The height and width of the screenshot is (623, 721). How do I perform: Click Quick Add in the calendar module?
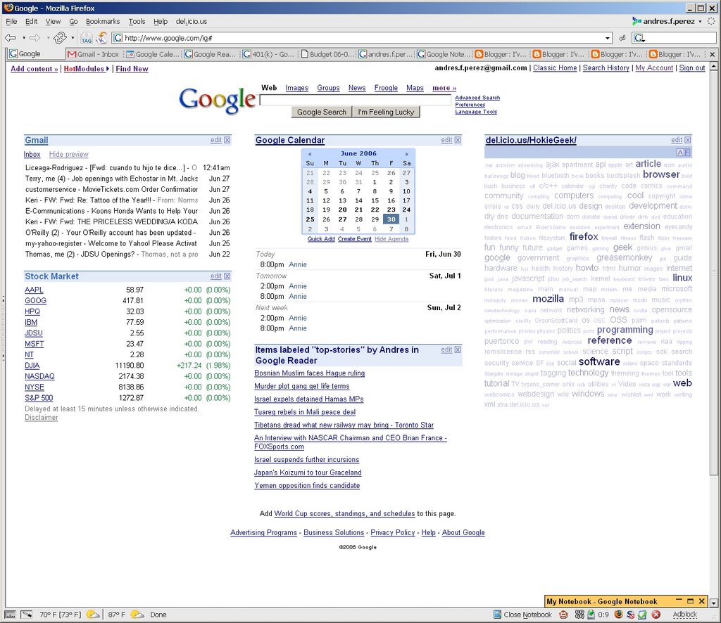321,239
